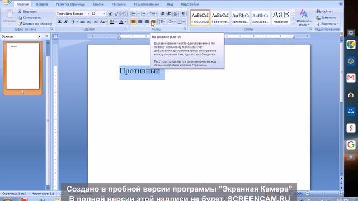Click the Sort (A-Z) icon
The width and height of the screenshot is (358, 201).
[176, 14]
